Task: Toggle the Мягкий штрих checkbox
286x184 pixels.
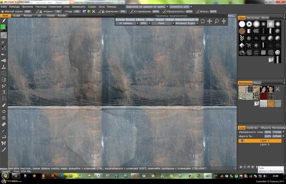Action: (3, 11)
